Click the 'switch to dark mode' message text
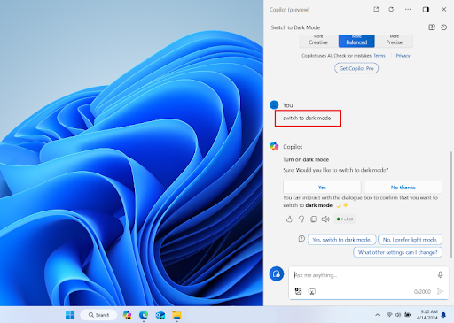Screen dimensions: 454x323 coord(307,119)
